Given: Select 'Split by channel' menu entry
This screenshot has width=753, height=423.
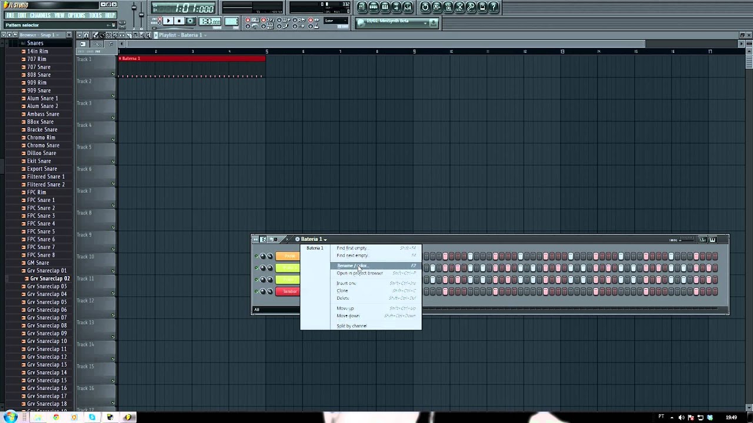Looking at the screenshot, I should 375,326.
